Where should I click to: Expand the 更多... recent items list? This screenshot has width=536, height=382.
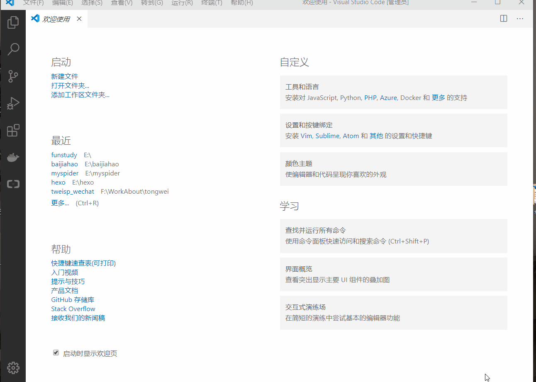(60, 203)
